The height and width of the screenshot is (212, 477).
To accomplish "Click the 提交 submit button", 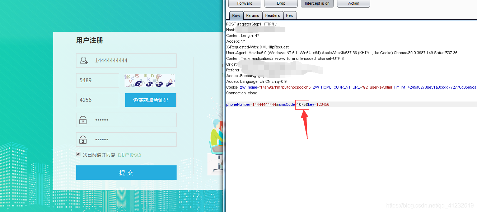I will (126, 173).
